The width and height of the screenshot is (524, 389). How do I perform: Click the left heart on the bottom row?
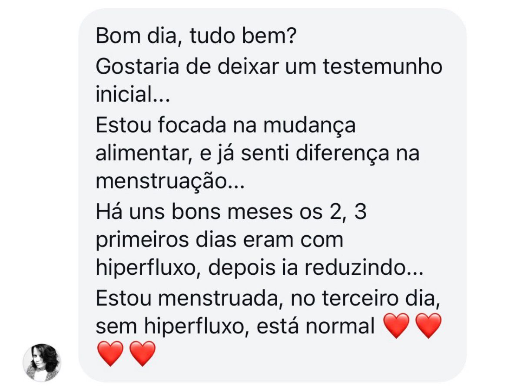click(x=110, y=353)
